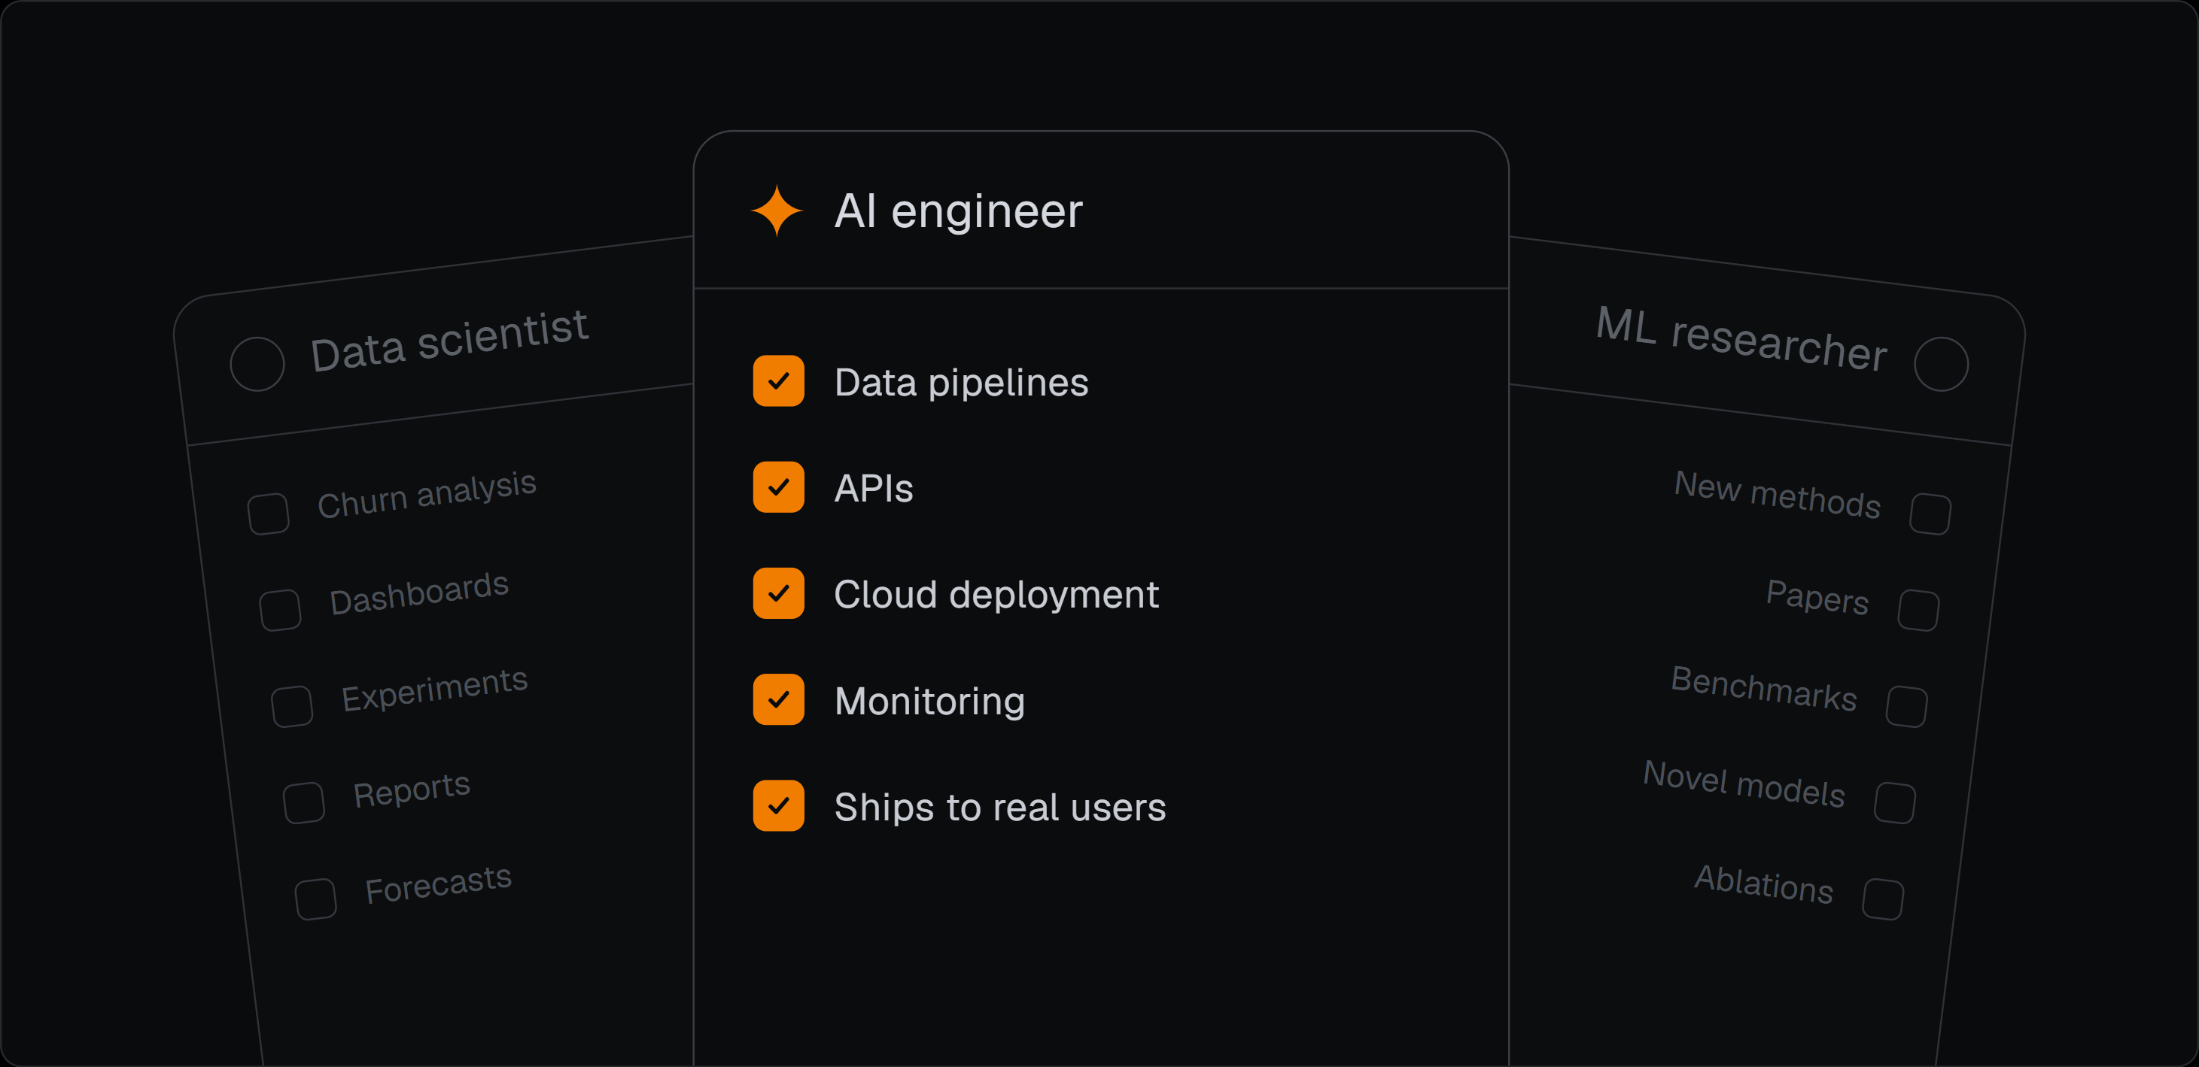Click the Experiments label
The height and width of the screenshot is (1067, 2199).
click(x=434, y=690)
